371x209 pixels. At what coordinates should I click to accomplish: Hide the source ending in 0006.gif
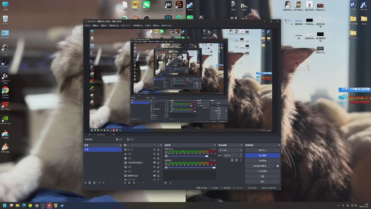pyautogui.click(x=154, y=176)
